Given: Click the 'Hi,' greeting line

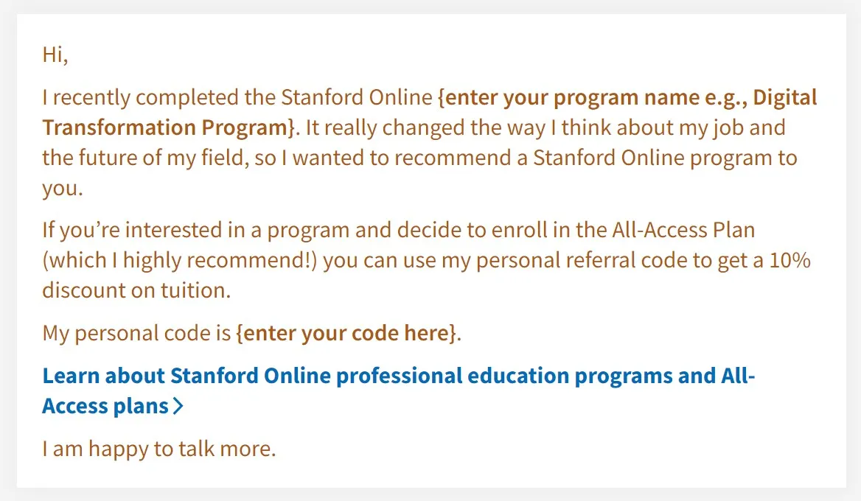Looking at the screenshot, I should (x=55, y=55).
